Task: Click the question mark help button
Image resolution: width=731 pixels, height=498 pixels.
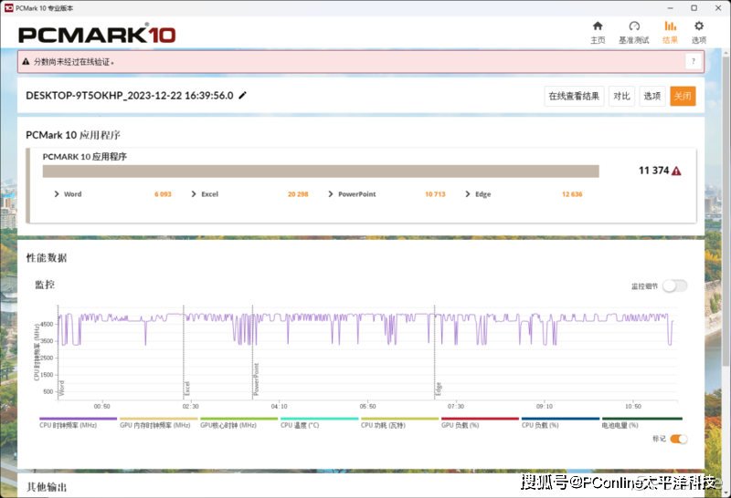Action: point(694,61)
